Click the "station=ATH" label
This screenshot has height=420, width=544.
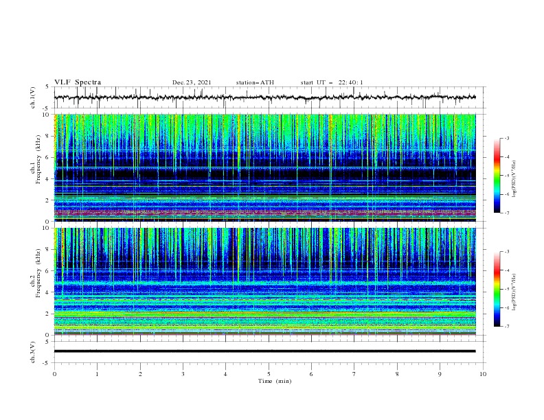[x=255, y=82]
